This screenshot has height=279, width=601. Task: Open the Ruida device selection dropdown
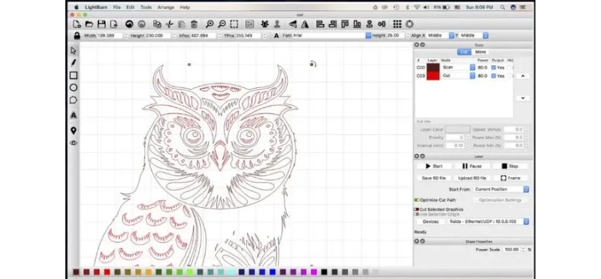click(x=489, y=221)
